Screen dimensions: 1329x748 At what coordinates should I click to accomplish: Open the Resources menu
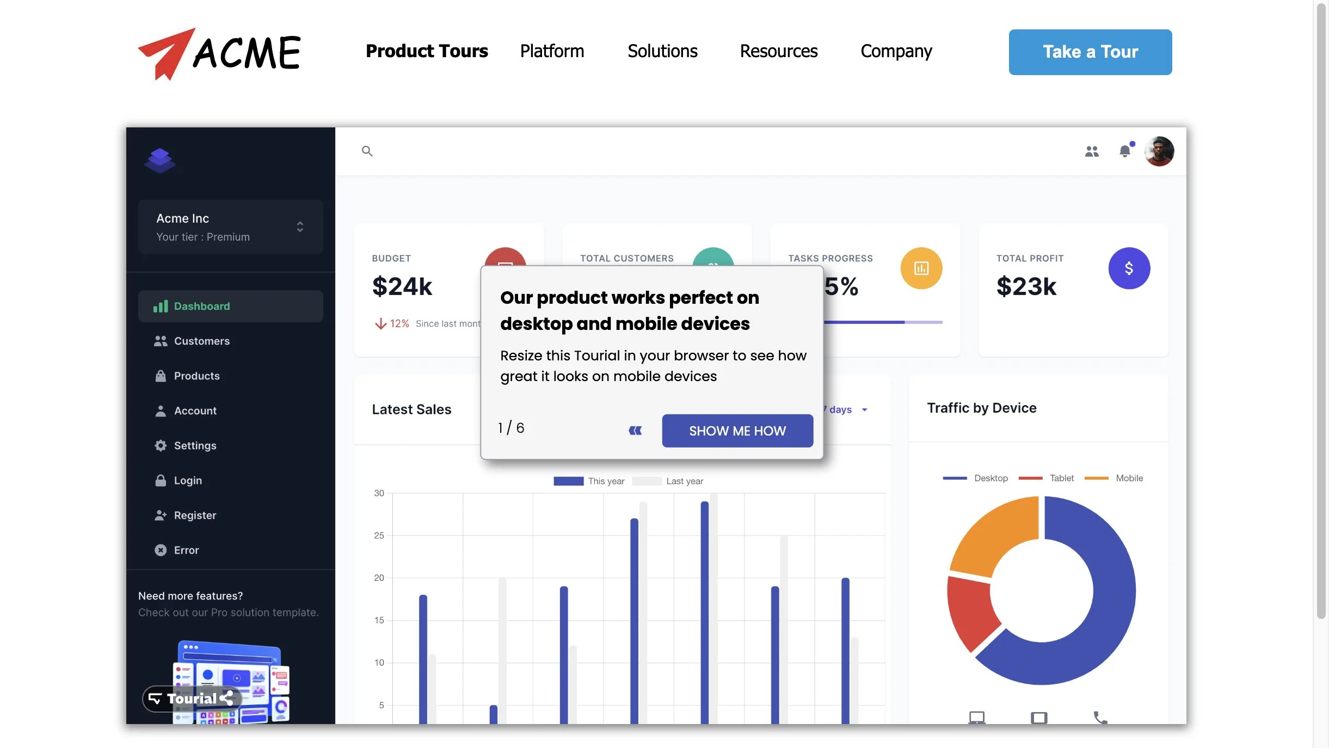coord(778,51)
